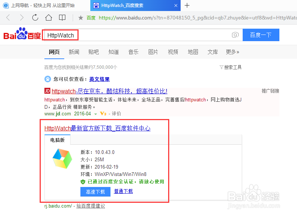Select the 电脑版 tab in download card
The image size is (297, 216).
click(57, 140)
